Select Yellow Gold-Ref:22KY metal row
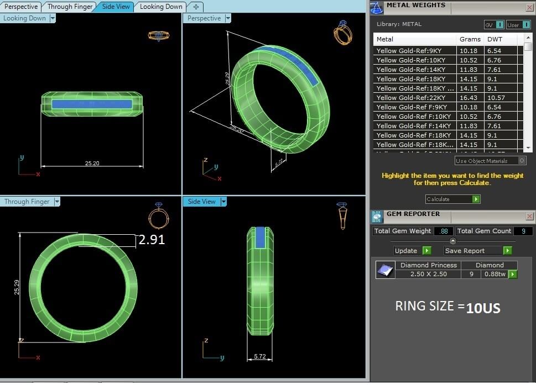 [x=415, y=98]
